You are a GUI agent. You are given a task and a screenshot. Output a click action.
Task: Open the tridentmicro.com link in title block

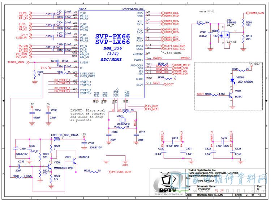(x=203, y=175)
